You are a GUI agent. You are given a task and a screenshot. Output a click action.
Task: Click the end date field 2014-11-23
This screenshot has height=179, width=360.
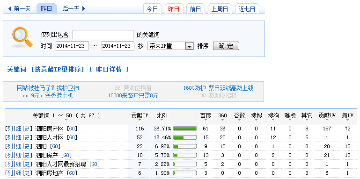click(x=118, y=46)
